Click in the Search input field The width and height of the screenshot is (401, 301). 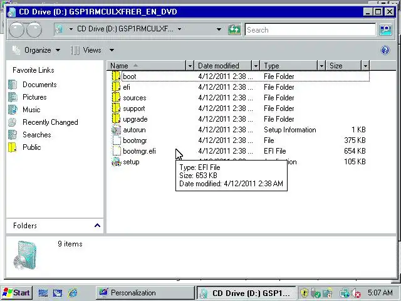(310, 29)
